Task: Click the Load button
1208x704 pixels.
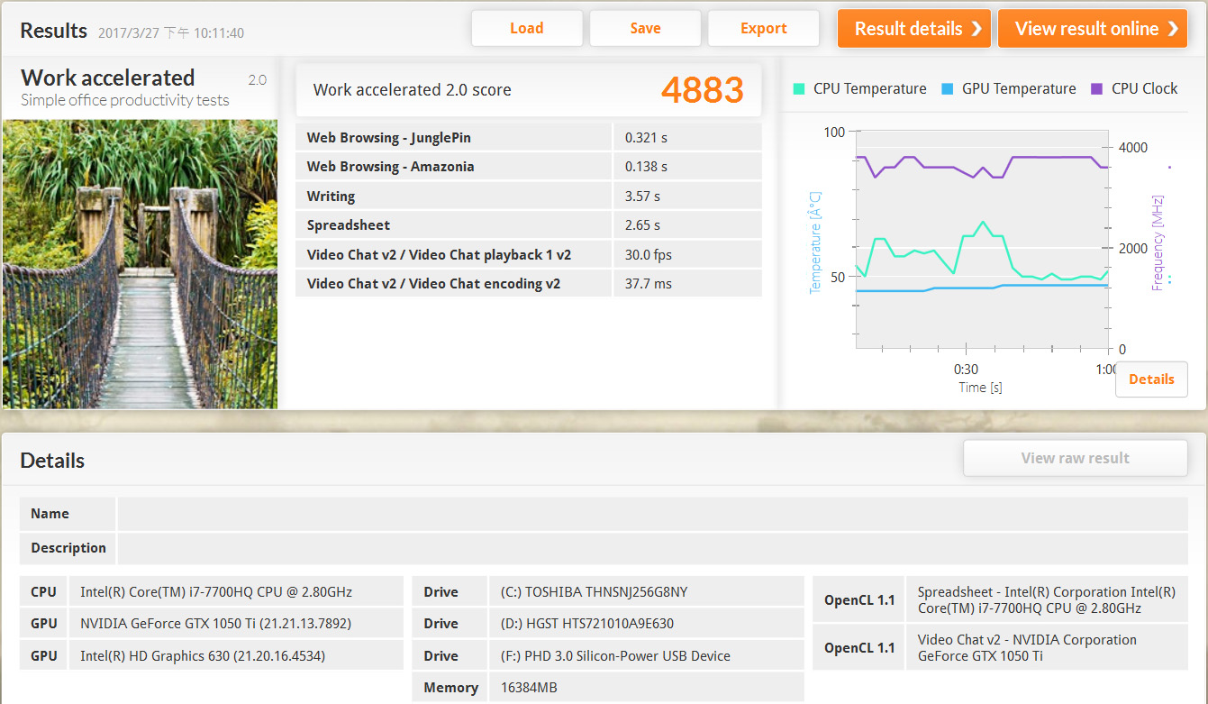Action: (526, 29)
